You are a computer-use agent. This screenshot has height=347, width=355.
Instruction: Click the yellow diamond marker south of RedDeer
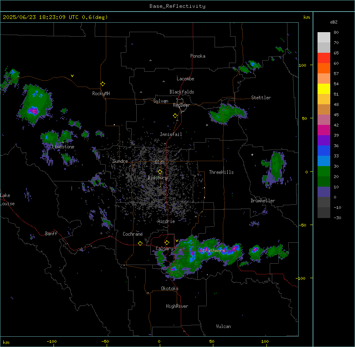coord(175,116)
